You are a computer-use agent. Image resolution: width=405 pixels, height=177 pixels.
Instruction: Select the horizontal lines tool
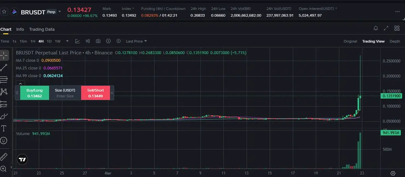[4, 80]
